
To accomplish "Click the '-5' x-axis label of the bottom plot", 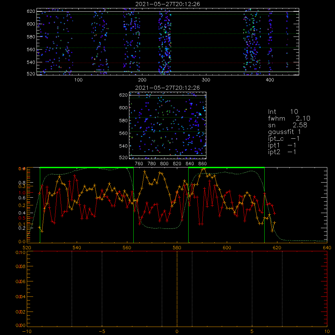I will [x=102, y=331].
